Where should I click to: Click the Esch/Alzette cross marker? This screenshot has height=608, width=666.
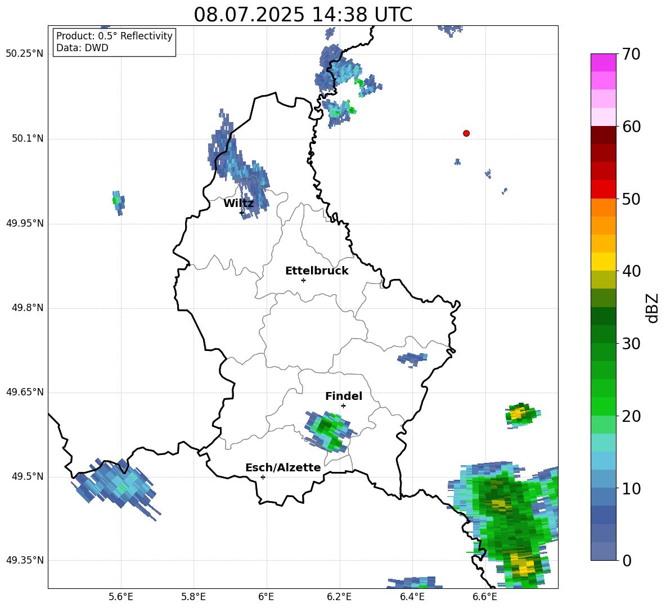click(x=263, y=477)
